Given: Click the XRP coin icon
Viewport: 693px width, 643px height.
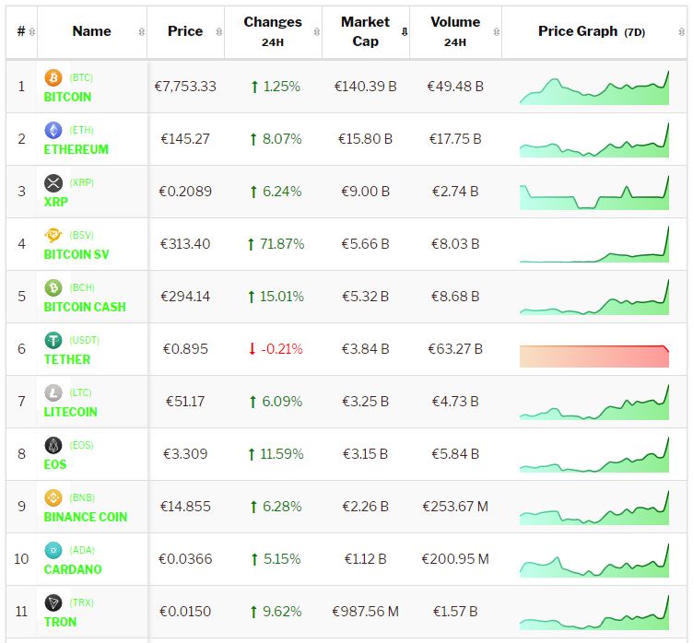Looking at the screenshot, I should coord(53,183).
